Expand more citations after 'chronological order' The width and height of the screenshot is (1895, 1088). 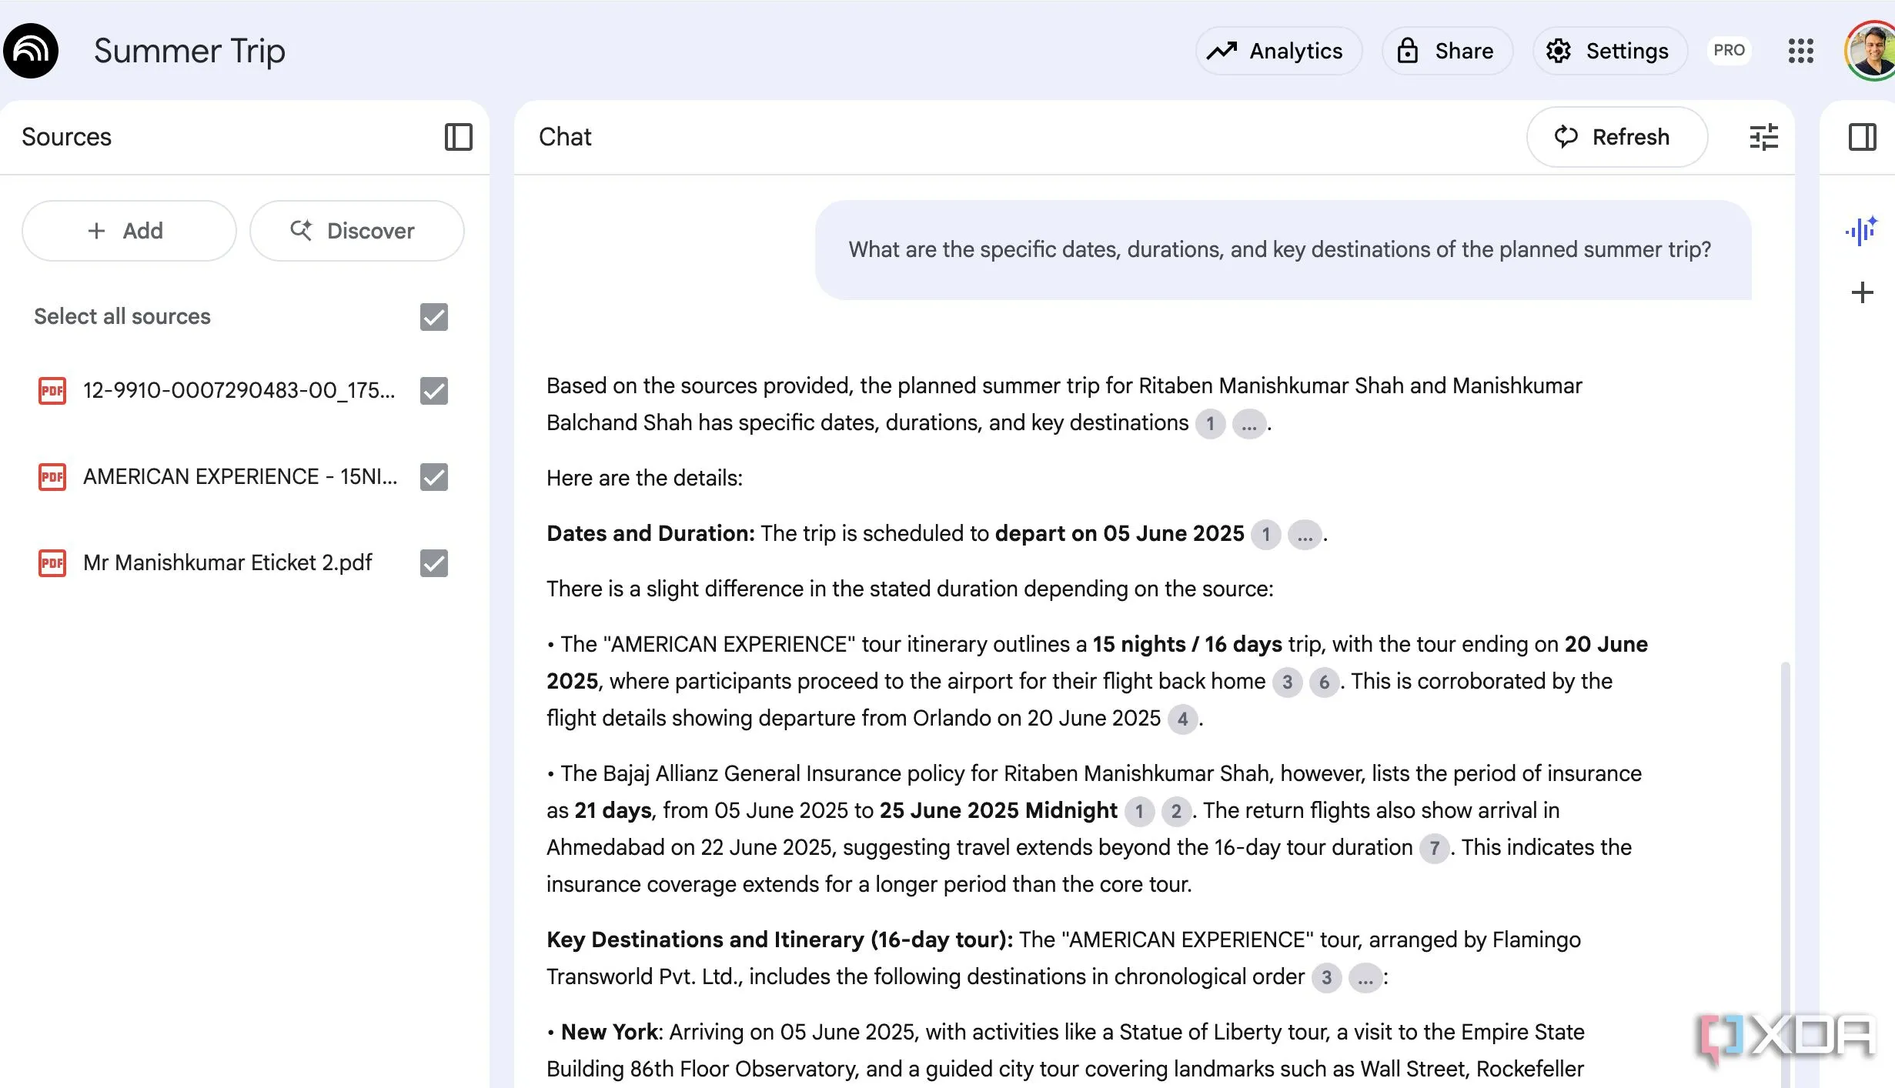click(x=1365, y=978)
